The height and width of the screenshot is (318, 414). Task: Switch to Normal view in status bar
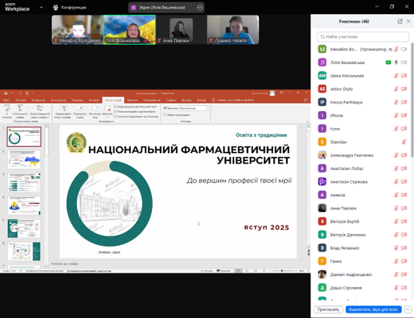point(238,271)
